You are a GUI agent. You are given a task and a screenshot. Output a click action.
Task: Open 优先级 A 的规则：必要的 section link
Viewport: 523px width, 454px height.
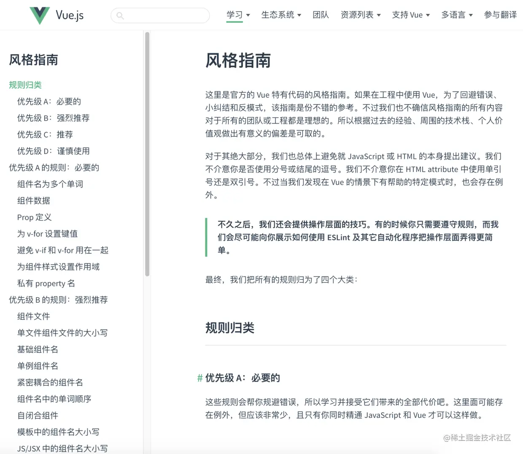54,167
